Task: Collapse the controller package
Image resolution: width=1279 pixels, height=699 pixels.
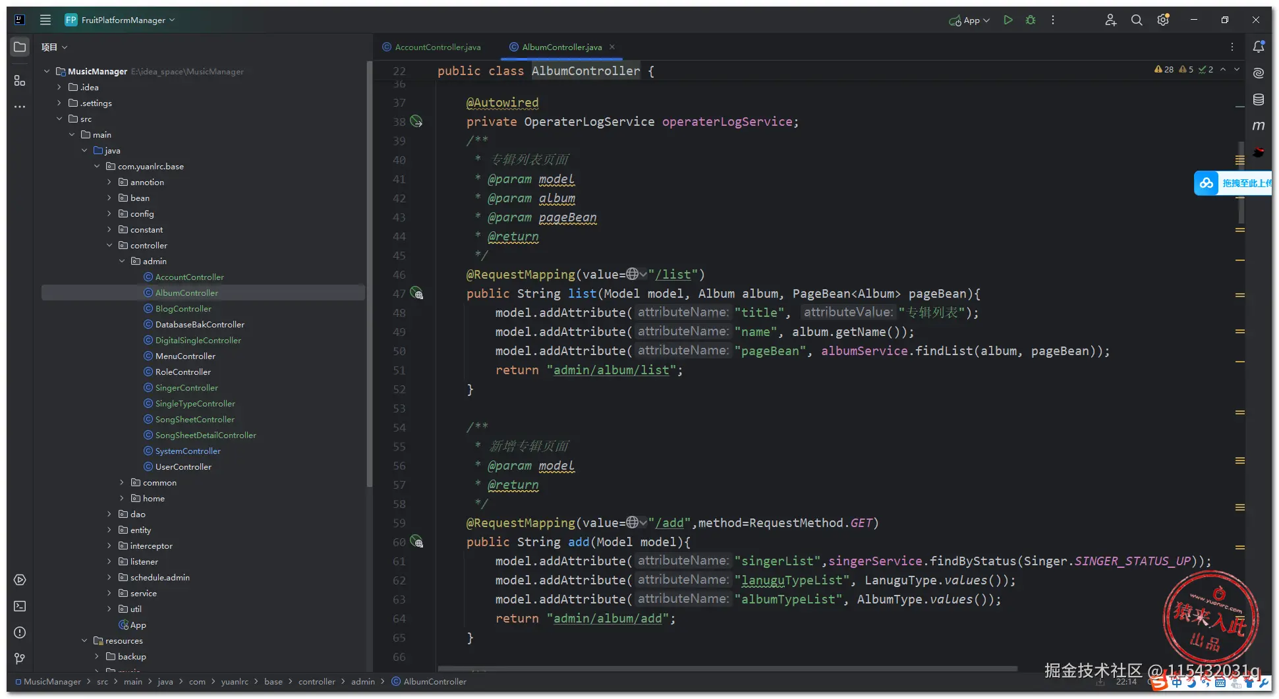Action: pos(109,245)
